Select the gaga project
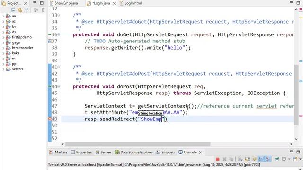This screenshot has height=170, width=303. (16, 43)
